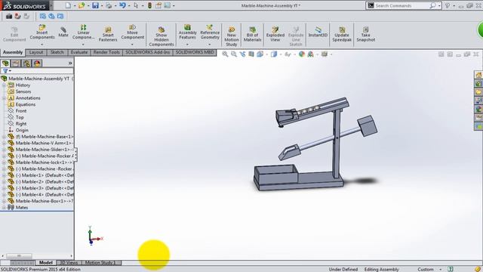Switch to the Sketch tab
Viewport: 483px width, 272px height.
(x=57, y=52)
